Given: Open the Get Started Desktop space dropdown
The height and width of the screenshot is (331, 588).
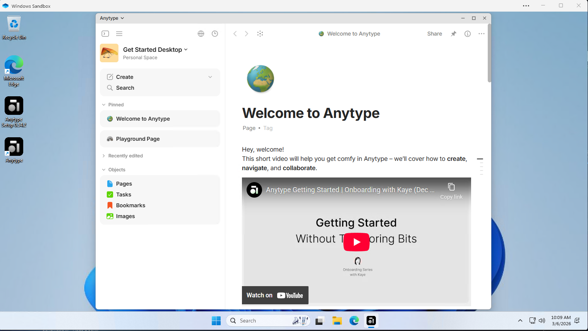Looking at the screenshot, I should pos(155,49).
